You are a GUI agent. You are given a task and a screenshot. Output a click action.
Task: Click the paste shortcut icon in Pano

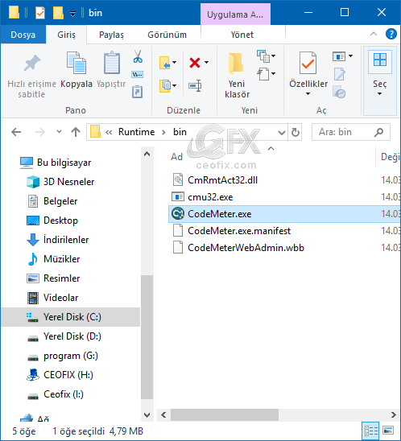point(138,92)
